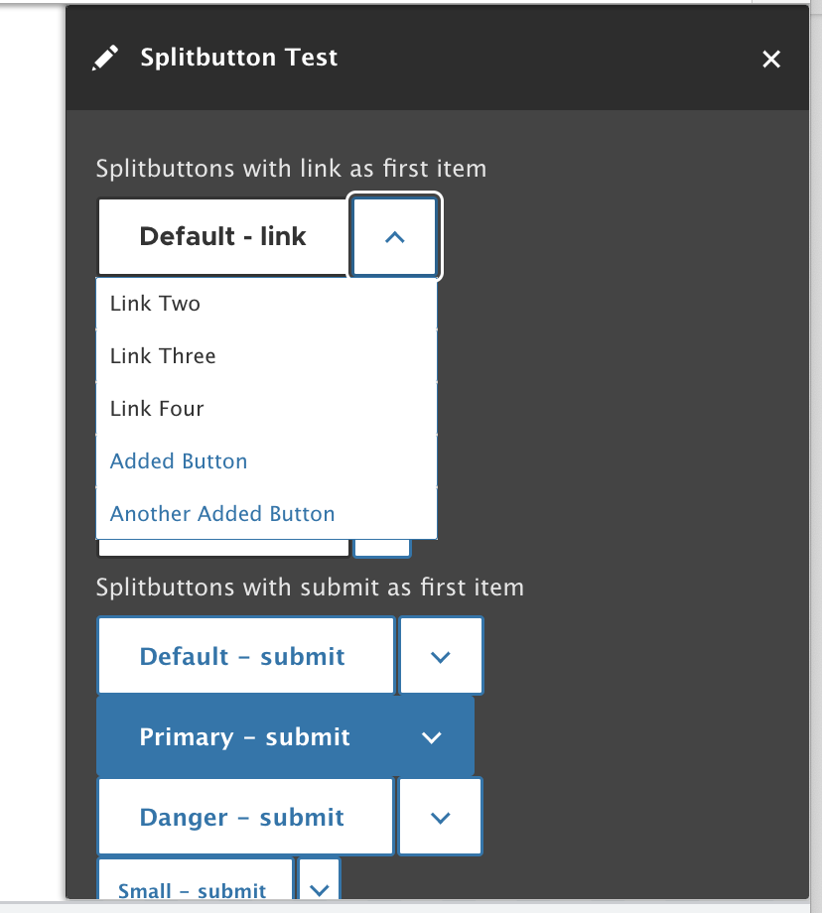Select Added Button in the dropdown
The height and width of the screenshot is (913, 822).
point(179,461)
